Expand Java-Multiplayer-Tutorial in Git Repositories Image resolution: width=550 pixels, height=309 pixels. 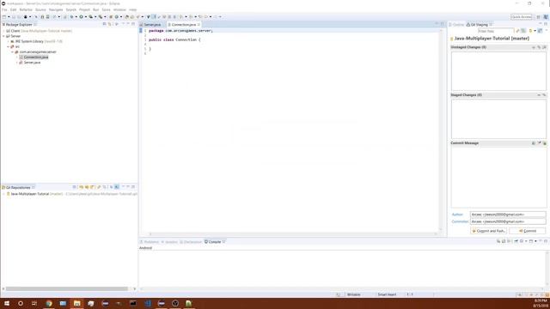[x=3, y=194]
